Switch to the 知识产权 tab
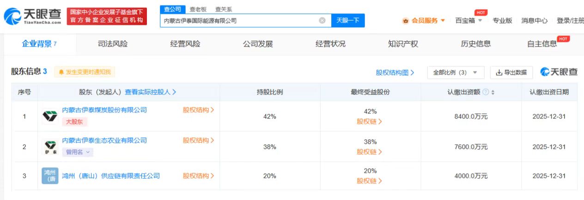Screen dimensions: 584x200 pos(403,44)
